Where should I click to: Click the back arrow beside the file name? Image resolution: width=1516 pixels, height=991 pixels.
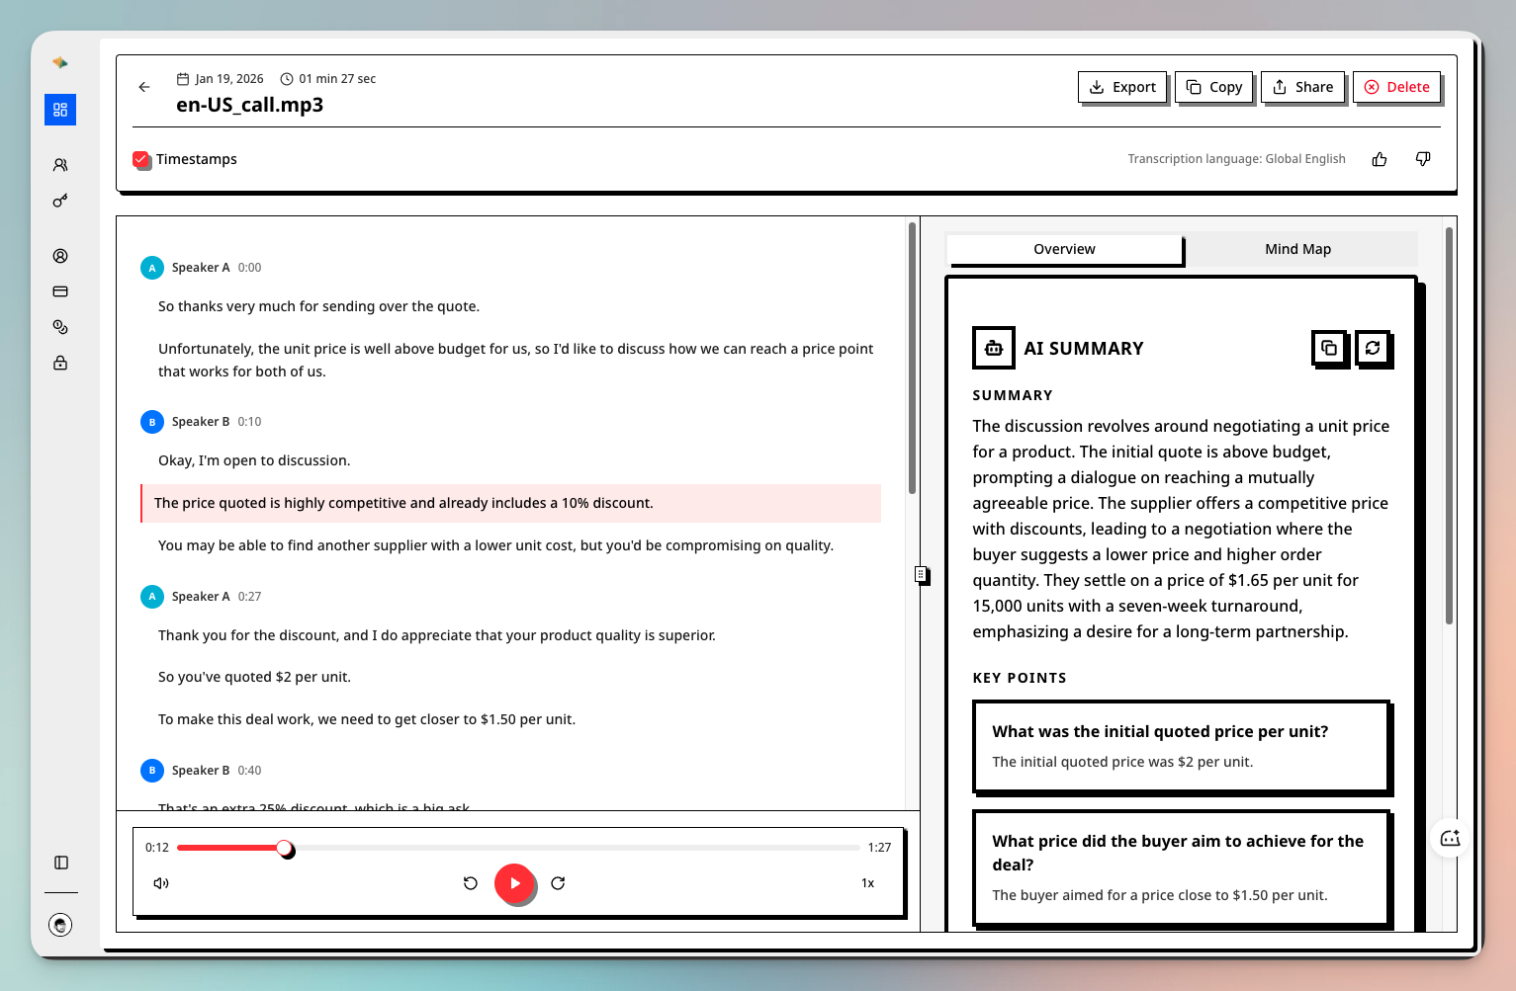(144, 87)
